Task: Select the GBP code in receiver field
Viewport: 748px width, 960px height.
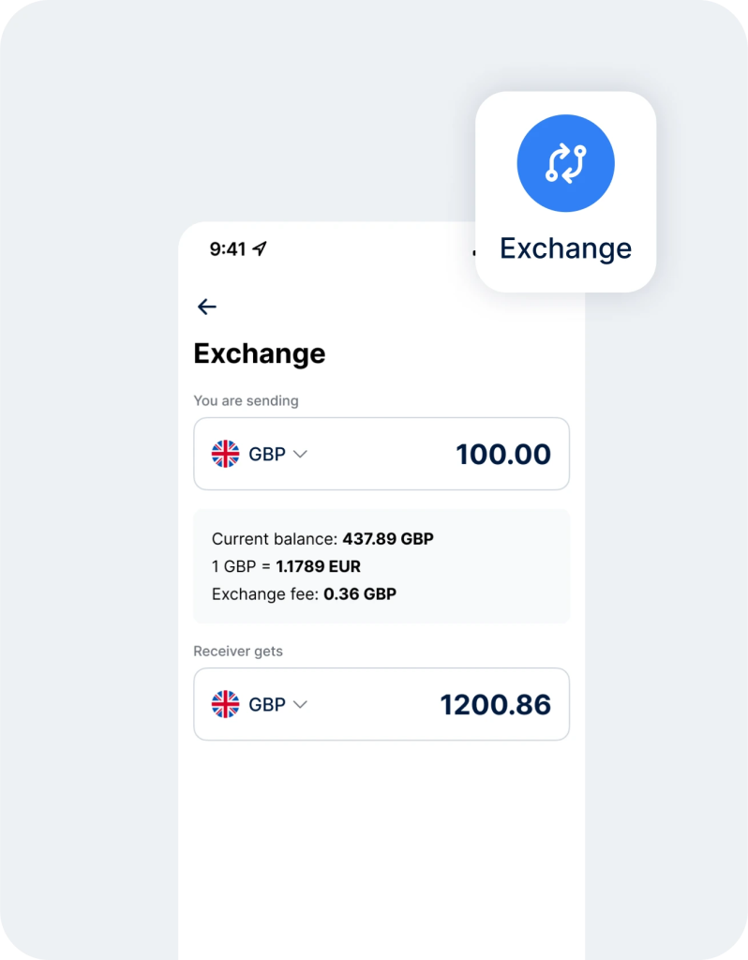Action: point(267,704)
